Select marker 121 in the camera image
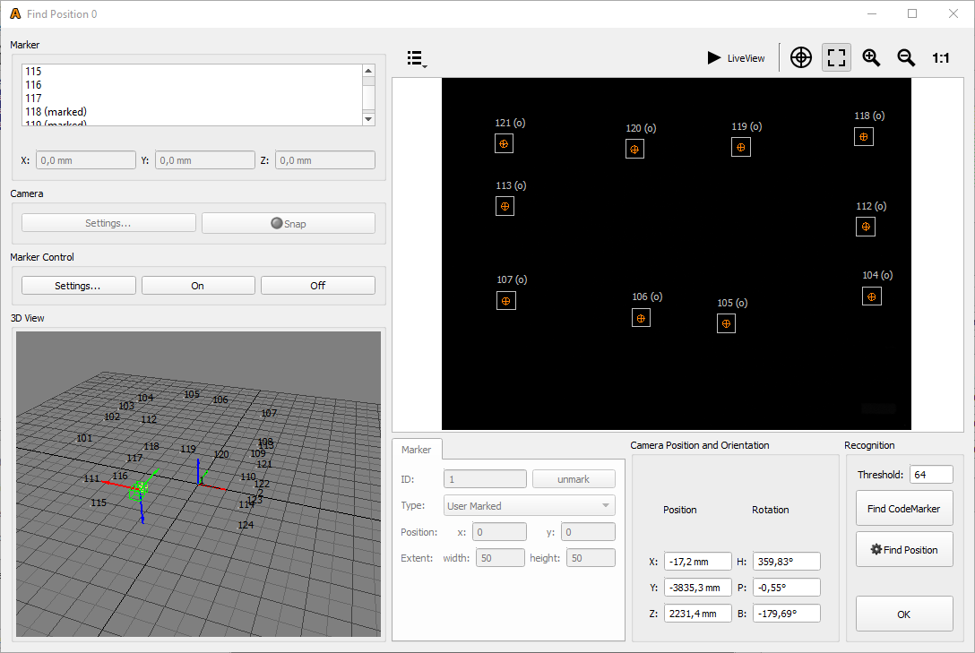The width and height of the screenshot is (975, 653). pos(505,144)
